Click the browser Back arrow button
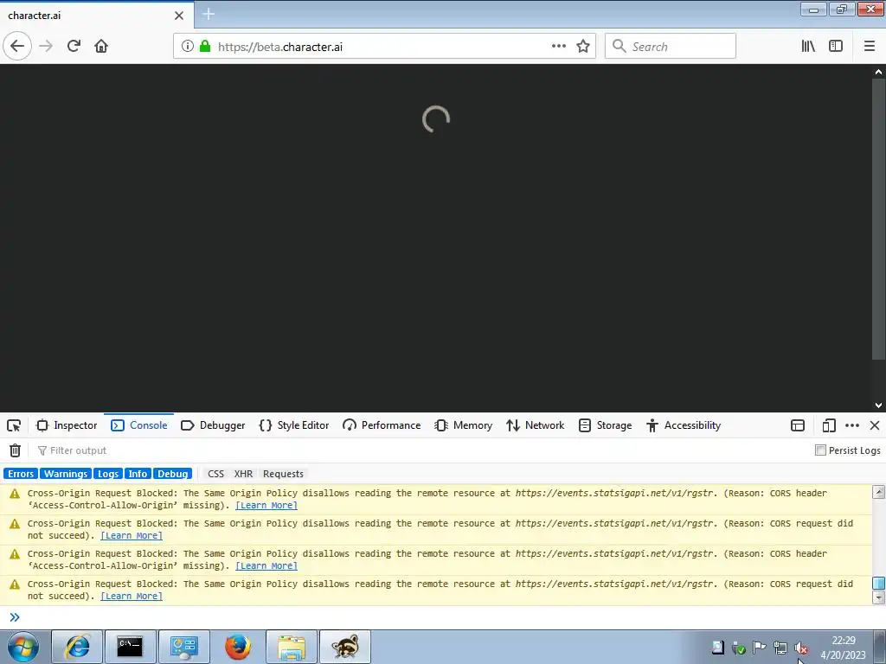The image size is (886, 664). tap(17, 47)
